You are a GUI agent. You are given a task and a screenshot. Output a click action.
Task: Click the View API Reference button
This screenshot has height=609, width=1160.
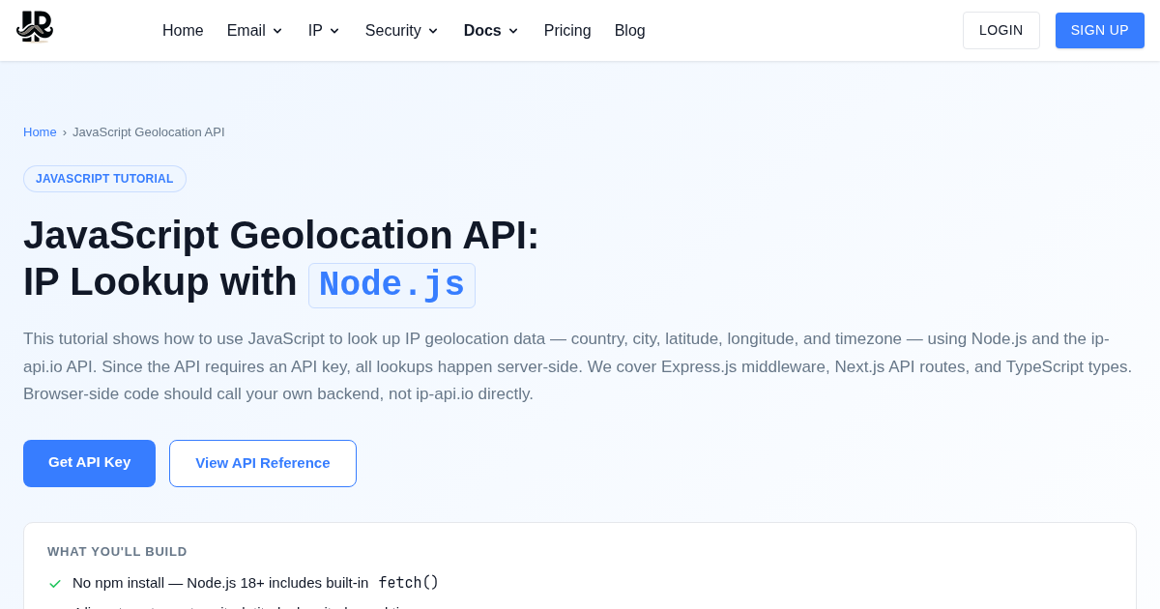263,463
